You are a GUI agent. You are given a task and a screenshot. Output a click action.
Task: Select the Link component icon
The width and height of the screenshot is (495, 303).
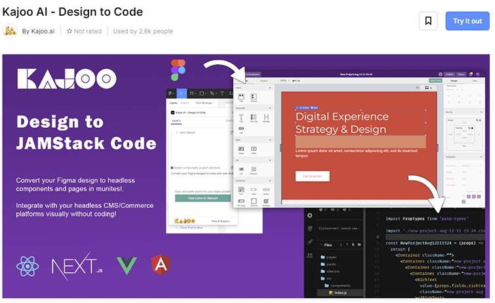(x=241, y=130)
